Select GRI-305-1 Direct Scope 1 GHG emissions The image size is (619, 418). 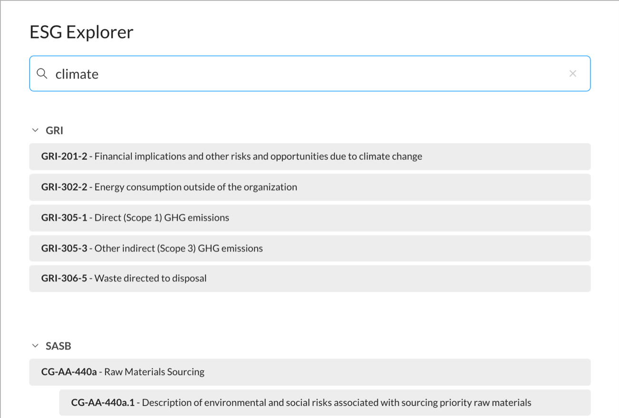point(310,218)
